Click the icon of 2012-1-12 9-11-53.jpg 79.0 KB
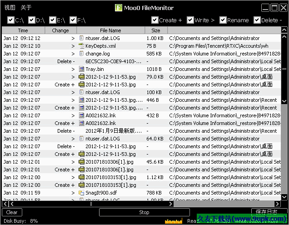 pyautogui.click(x=81, y=77)
